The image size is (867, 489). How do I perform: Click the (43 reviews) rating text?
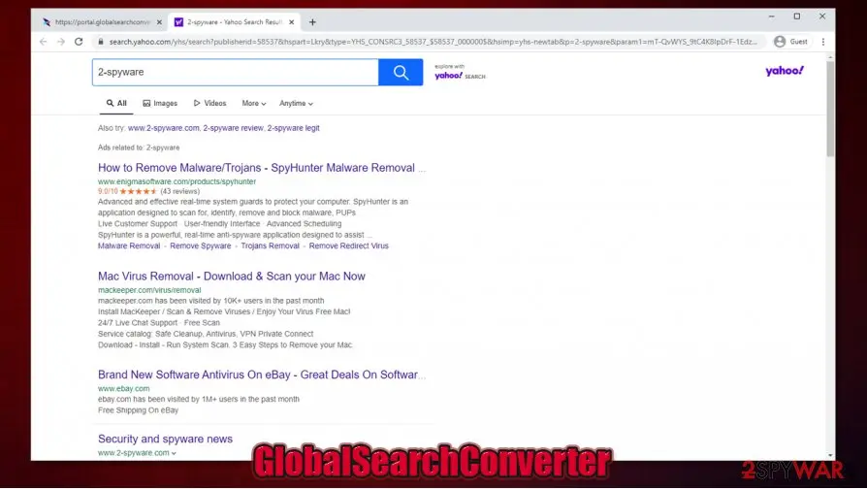(x=179, y=191)
